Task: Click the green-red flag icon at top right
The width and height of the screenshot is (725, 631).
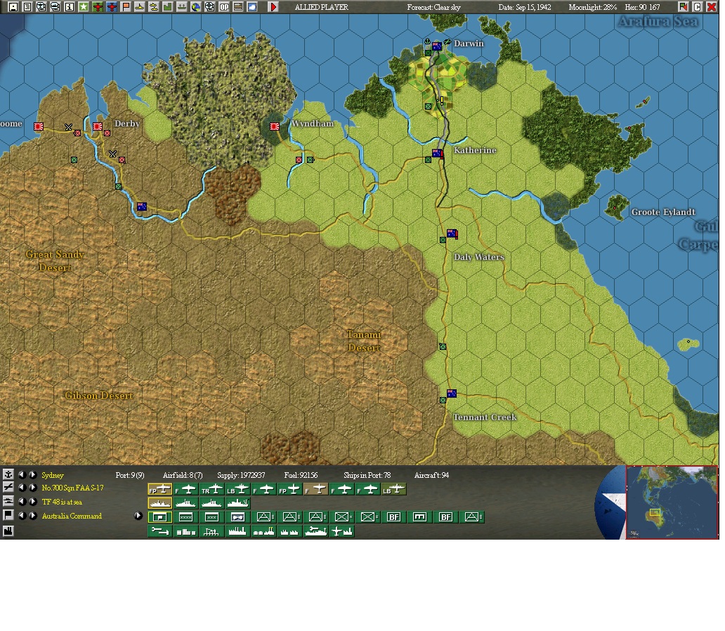Action: coord(683,7)
